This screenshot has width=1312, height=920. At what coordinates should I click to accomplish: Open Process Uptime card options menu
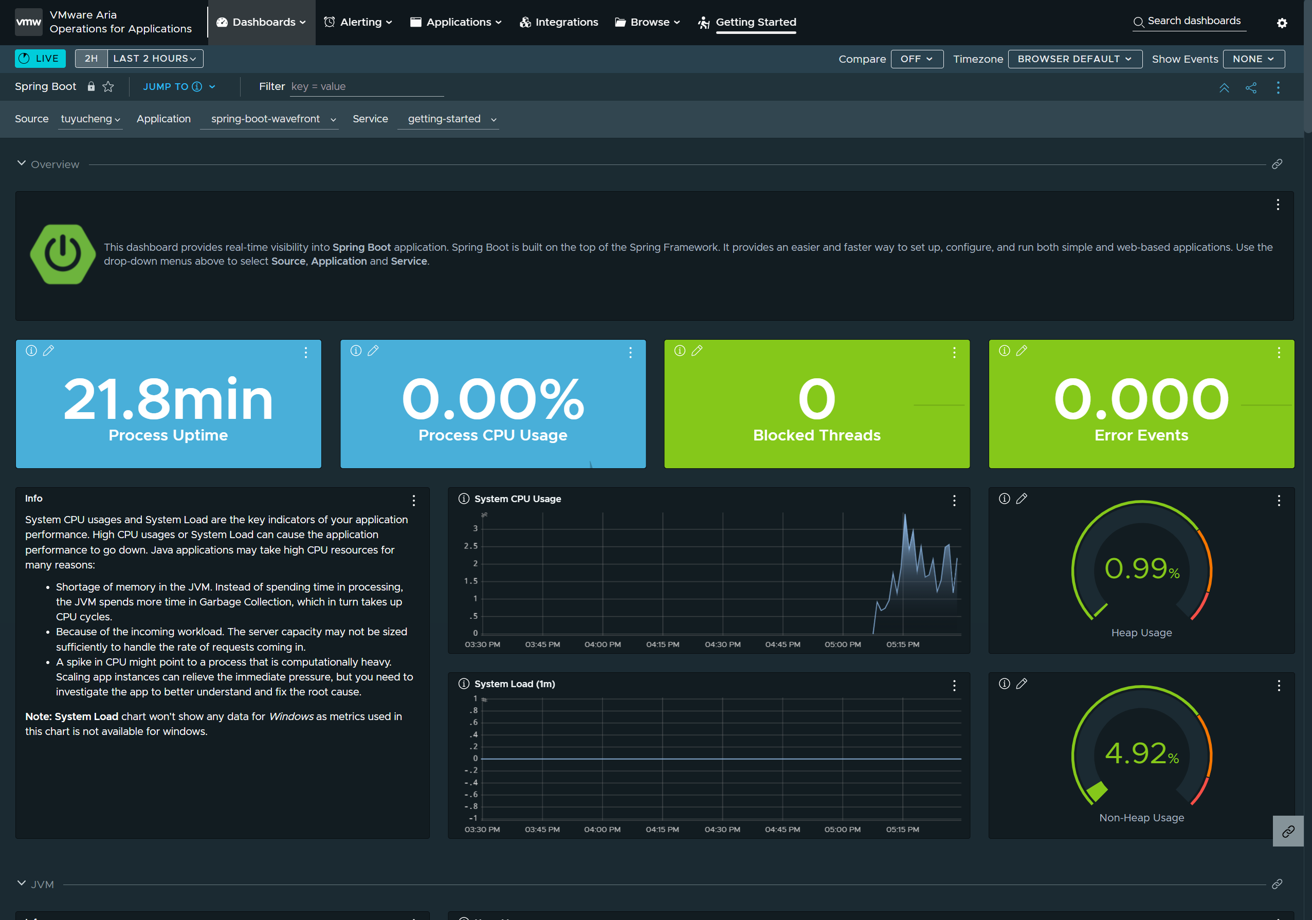306,353
